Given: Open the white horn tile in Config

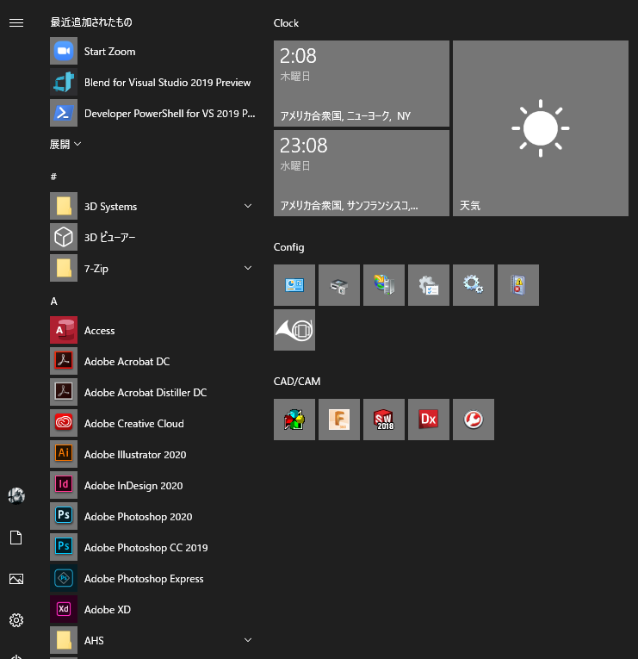Looking at the screenshot, I should click(294, 330).
